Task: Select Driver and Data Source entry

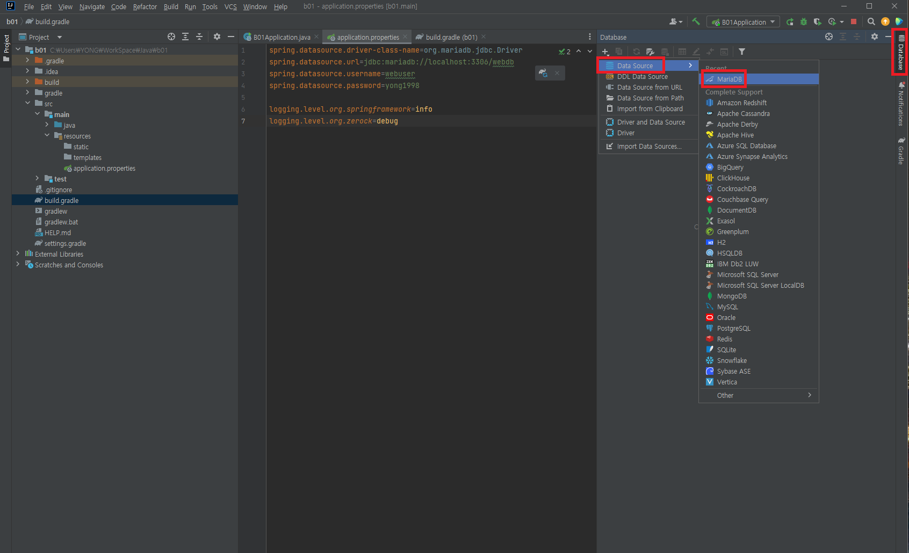Action: pyautogui.click(x=648, y=122)
